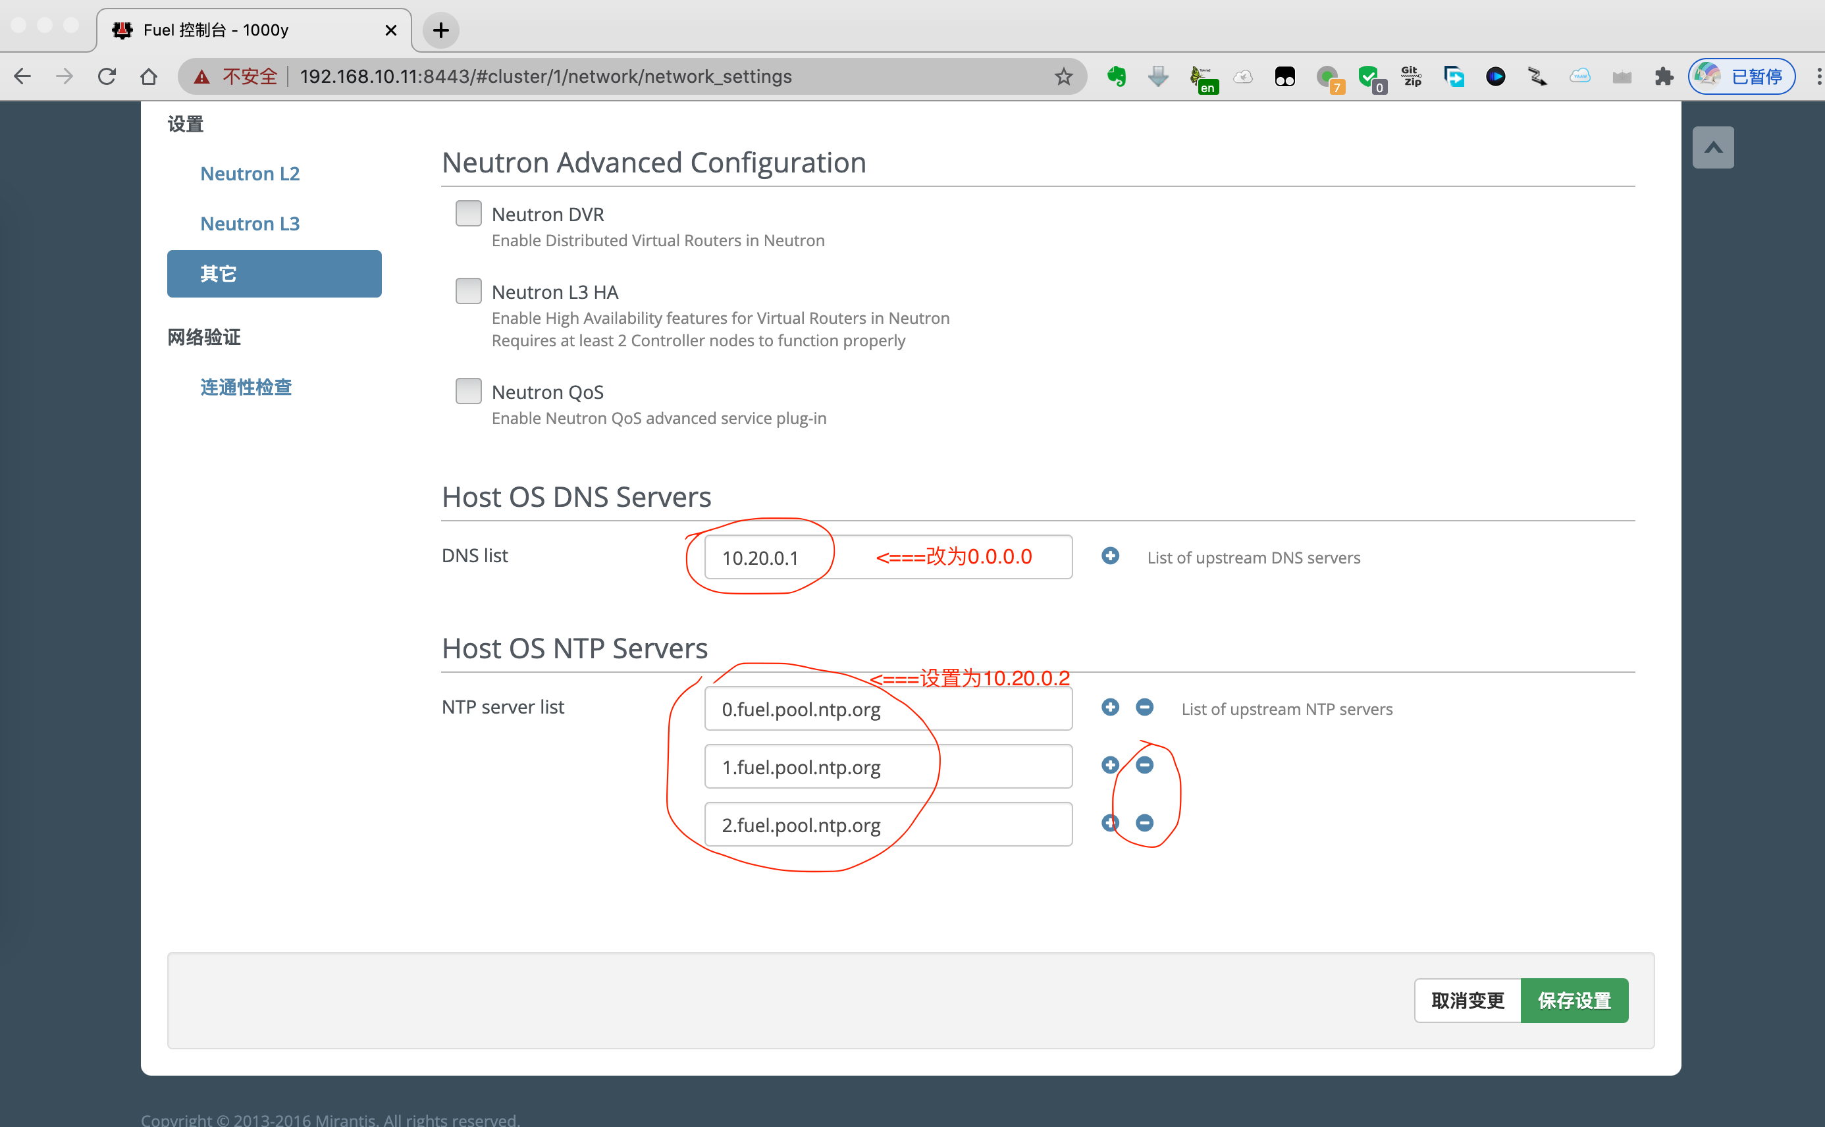Click the 'Host OS NTP Servers' heading
The width and height of the screenshot is (1825, 1127).
575,648
